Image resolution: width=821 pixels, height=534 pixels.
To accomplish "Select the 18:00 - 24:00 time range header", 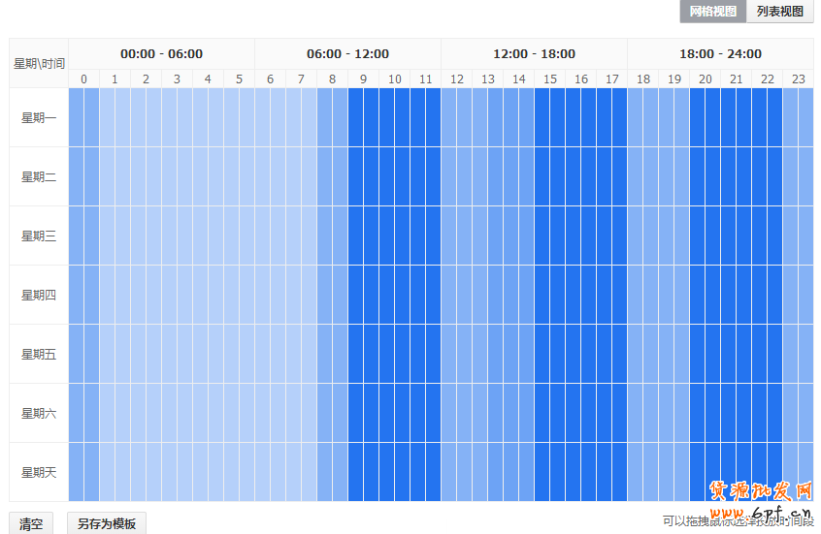I will click(x=720, y=54).
